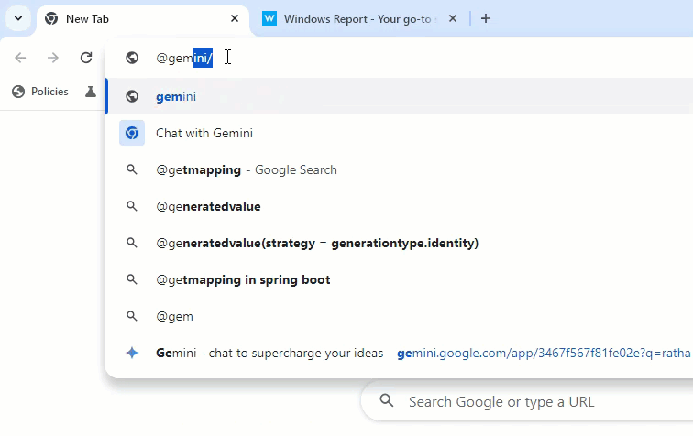
Task: Click the magnifier icon beside @gem
Action: tap(132, 316)
